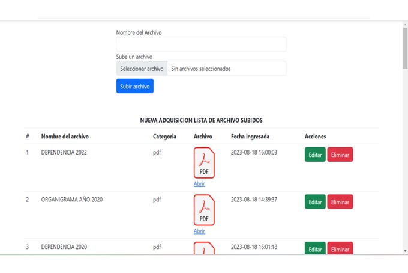Select the Nombre del archivo column header
408x273 pixels.
click(x=65, y=136)
